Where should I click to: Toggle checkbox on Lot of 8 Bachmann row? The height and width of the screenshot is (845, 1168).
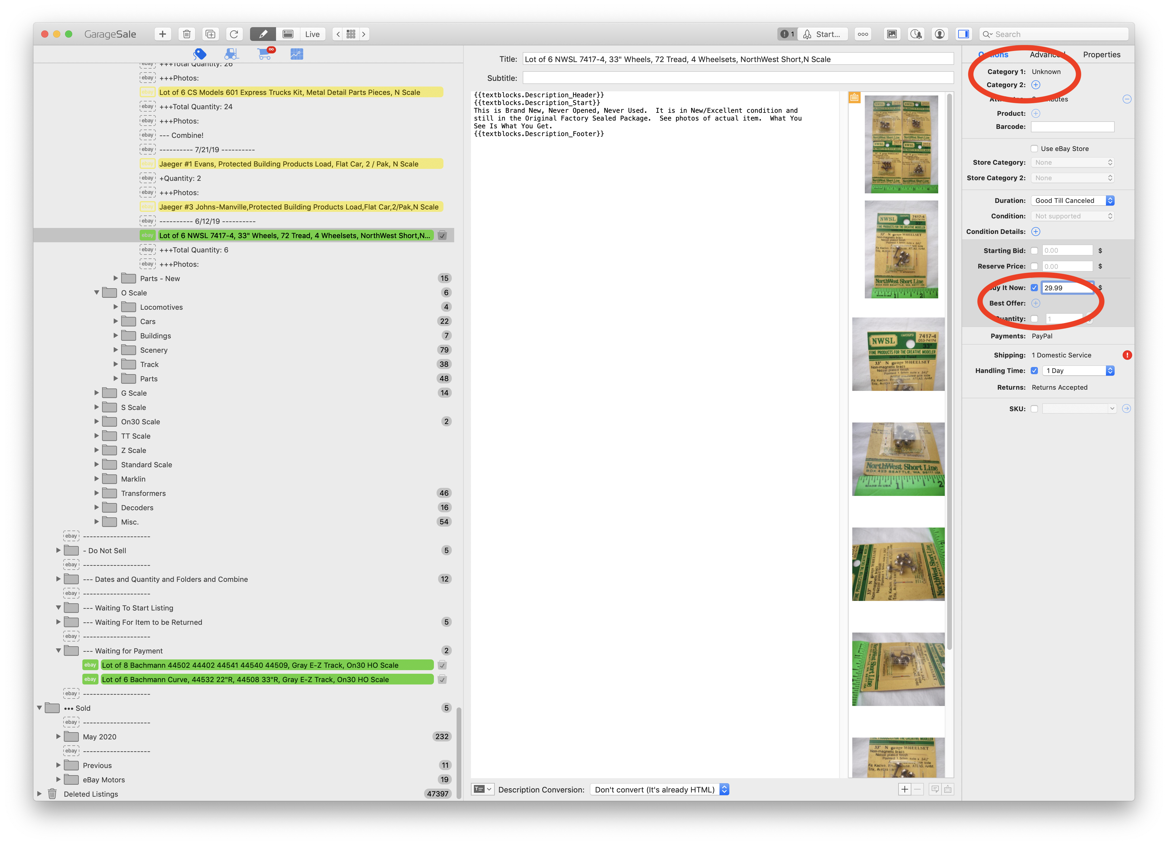[x=442, y=665]
